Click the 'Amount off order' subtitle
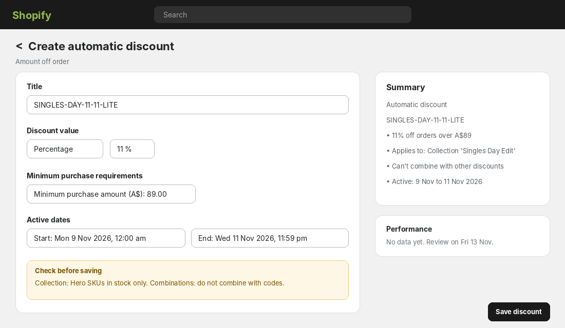 [42, 61]
